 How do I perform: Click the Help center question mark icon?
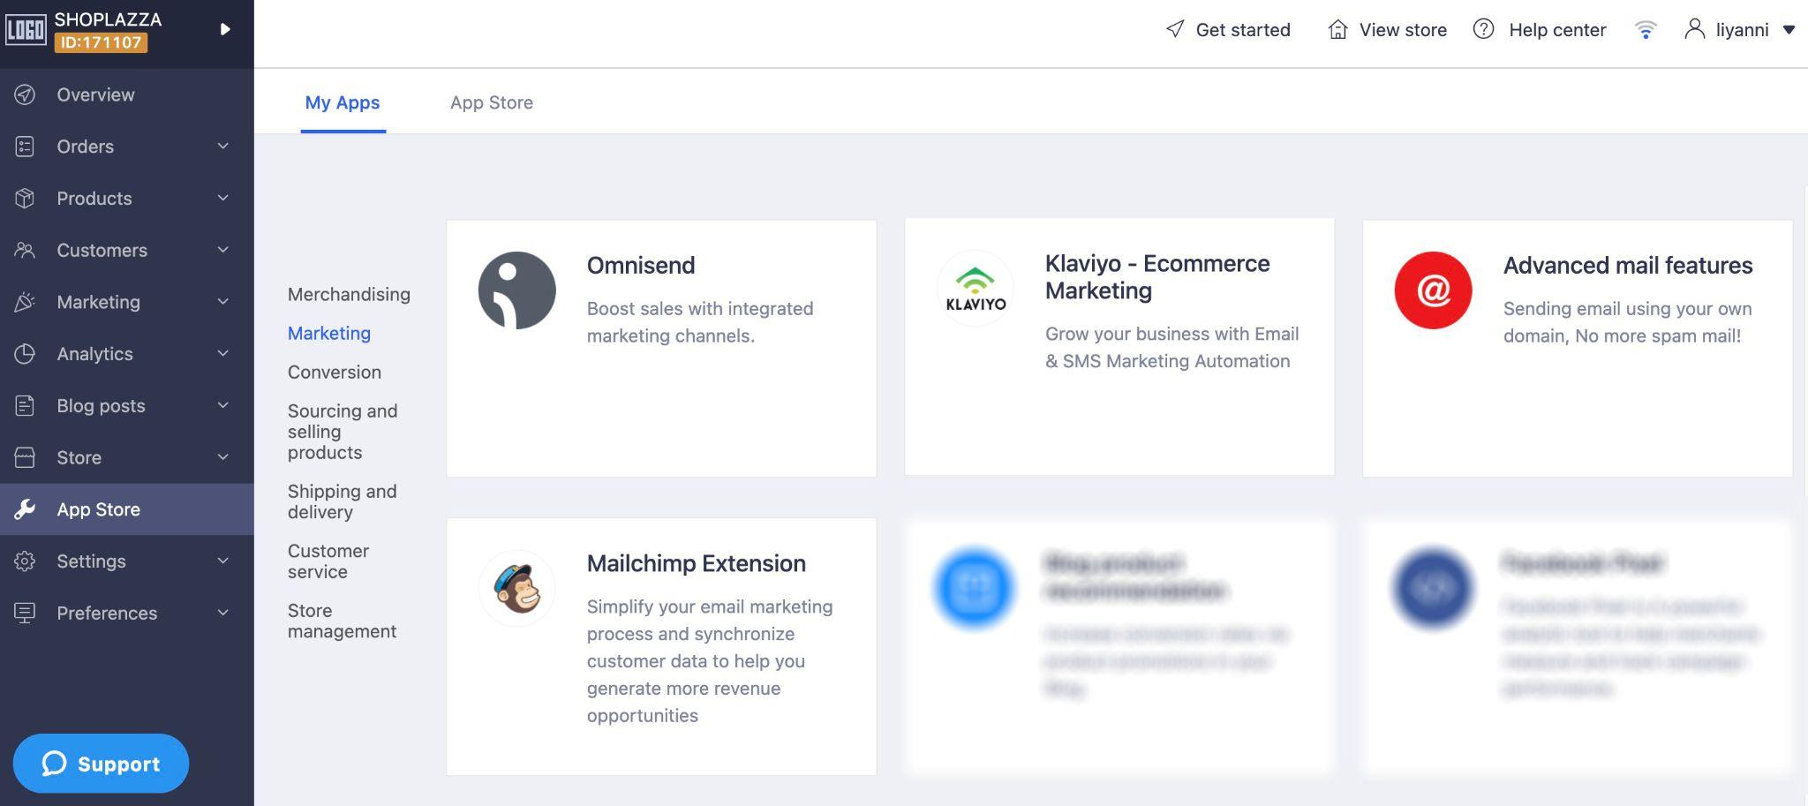tap(1484, 29)
